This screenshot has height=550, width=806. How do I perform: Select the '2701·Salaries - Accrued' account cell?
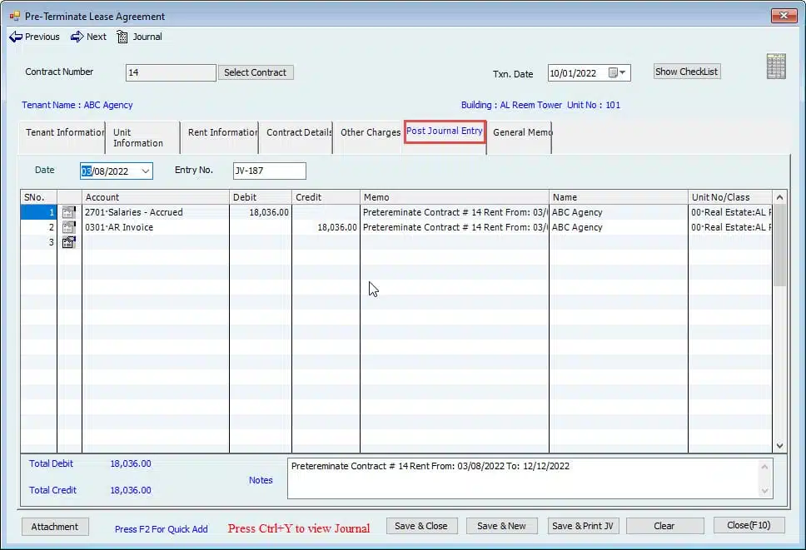pyautogui.click(x=155, y=212)
